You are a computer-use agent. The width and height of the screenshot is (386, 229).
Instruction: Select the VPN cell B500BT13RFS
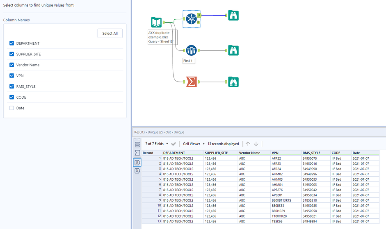[x=286, y=200]
